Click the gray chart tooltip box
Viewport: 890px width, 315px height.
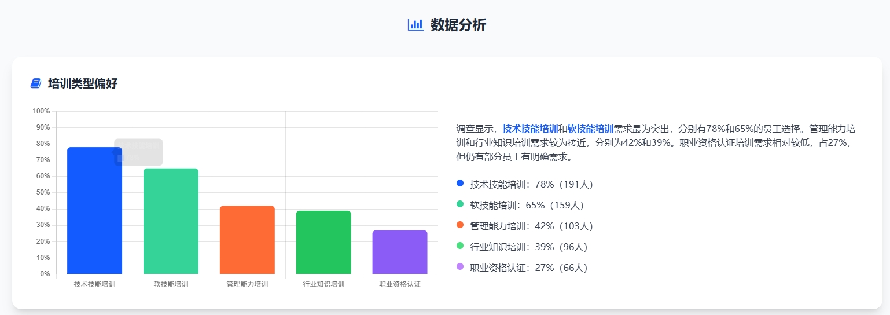[x=138, y=152]
